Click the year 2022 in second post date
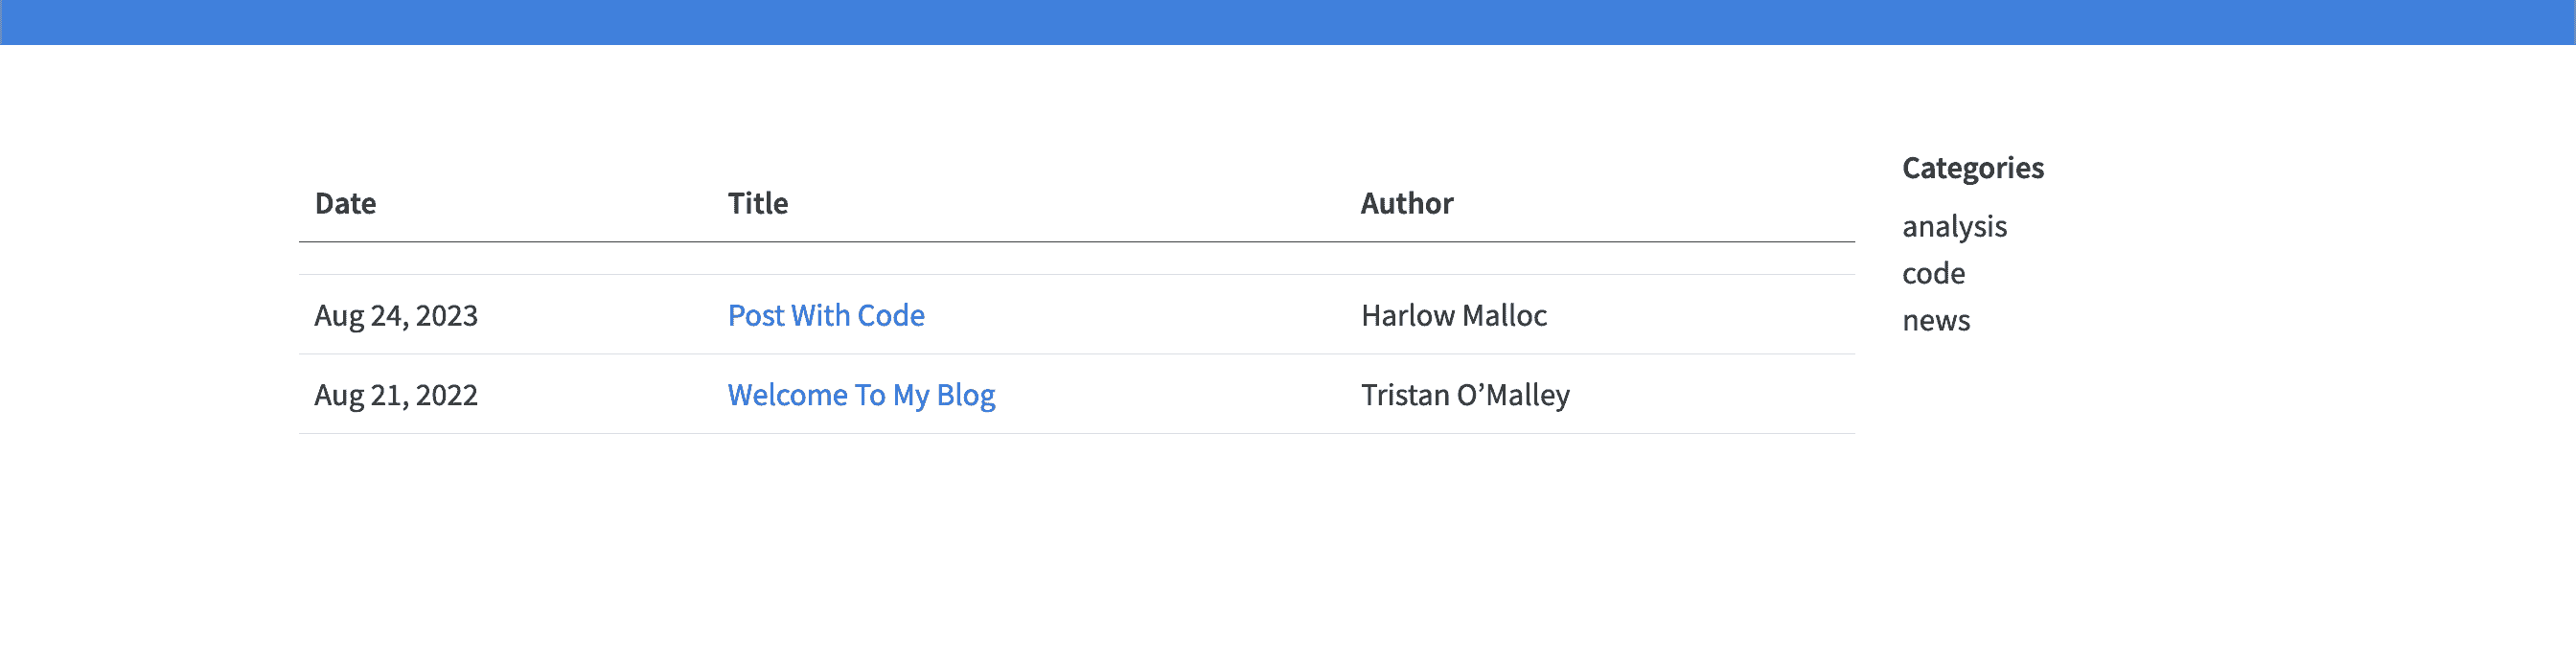 click(446, 396)
